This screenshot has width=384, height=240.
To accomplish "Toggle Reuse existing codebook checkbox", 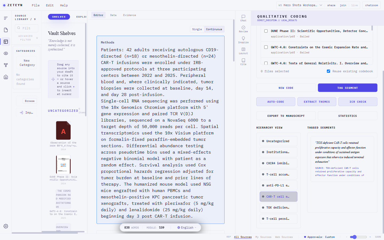I will pyautogui.click(x=329, y=71).
